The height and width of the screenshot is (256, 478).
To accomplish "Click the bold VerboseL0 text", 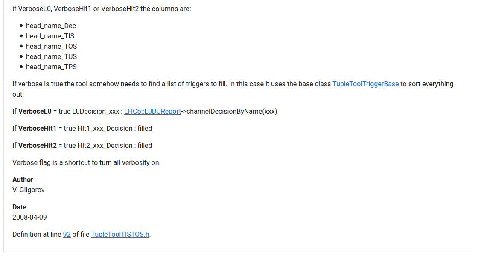I will [x=35, y=112].
